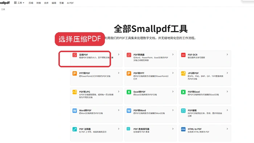Click the red PDF OCR icon
Screen dimensions: 254x143
183,55
